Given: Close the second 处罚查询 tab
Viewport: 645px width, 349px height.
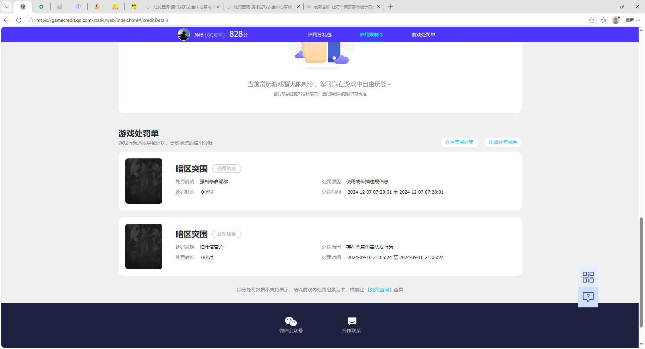Looking at the screenshot, I should click(x=298, y=7).
